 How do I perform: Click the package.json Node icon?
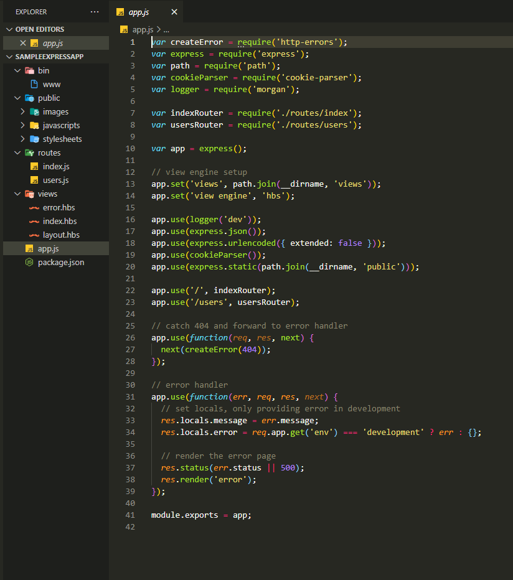(29, 262)
